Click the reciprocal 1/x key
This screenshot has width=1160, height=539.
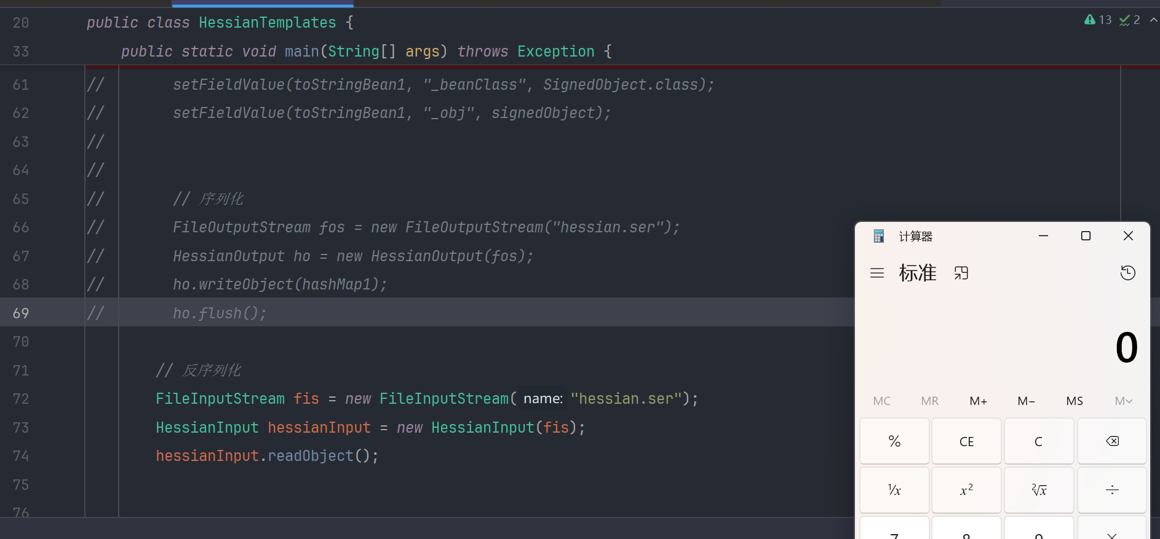pyautogui.click(x=894, y=490)
